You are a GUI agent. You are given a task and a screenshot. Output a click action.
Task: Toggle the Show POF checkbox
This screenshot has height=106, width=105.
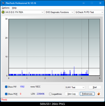6,94
